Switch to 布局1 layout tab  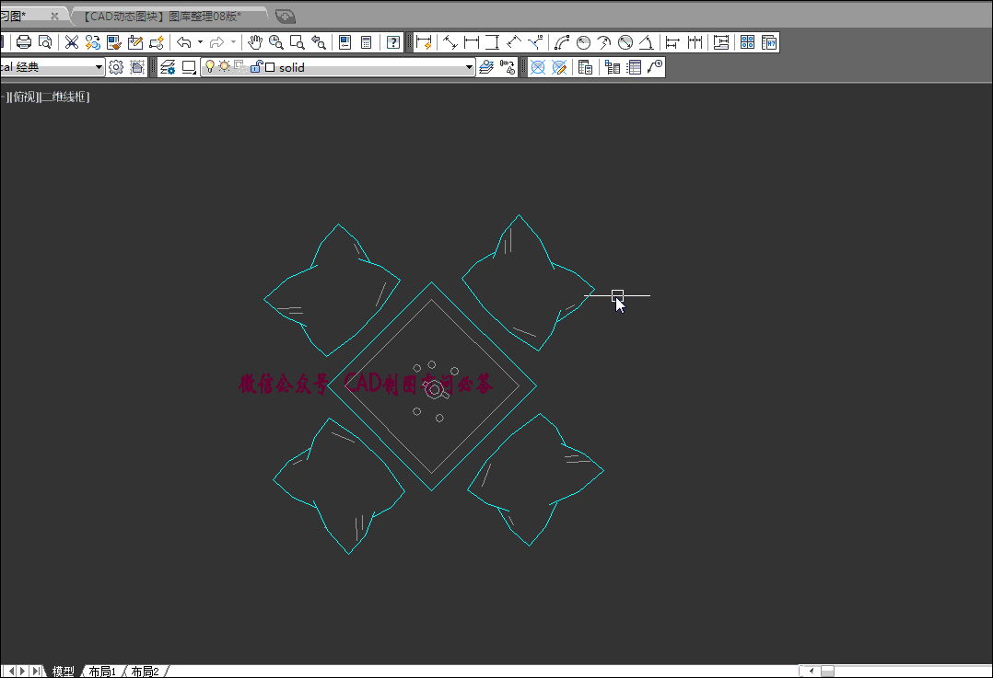point(102,671)
